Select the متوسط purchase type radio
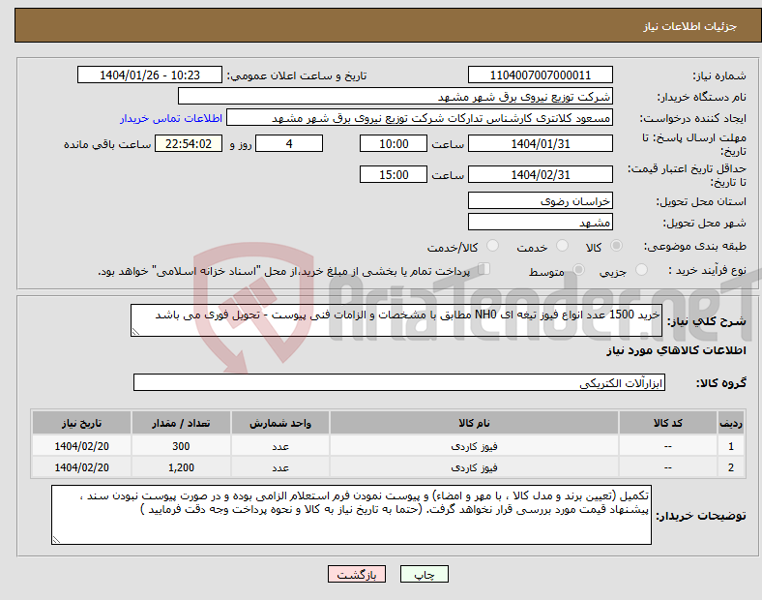 578,269
